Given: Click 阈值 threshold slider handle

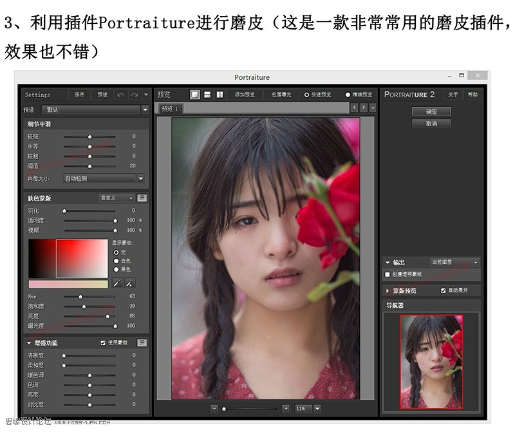Looking at the screenshot, I should (89, 166).
